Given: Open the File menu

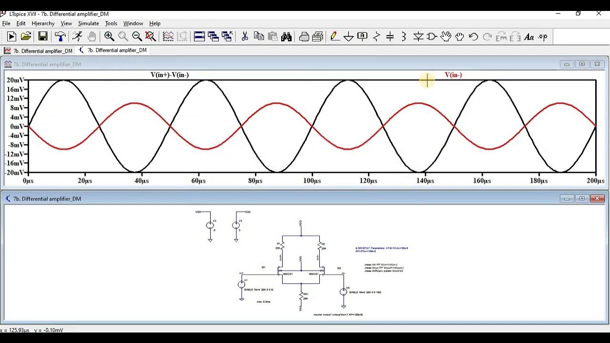Looking at the screenshot, I should pos(6,23).
